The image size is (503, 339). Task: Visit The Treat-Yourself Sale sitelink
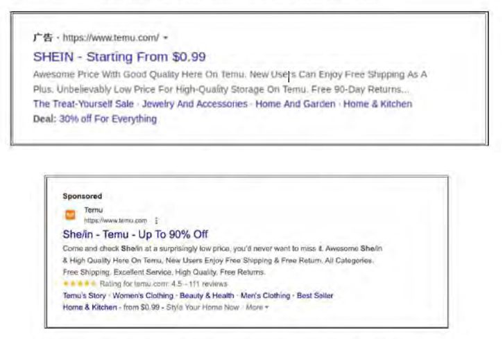[x=83, y=104]
